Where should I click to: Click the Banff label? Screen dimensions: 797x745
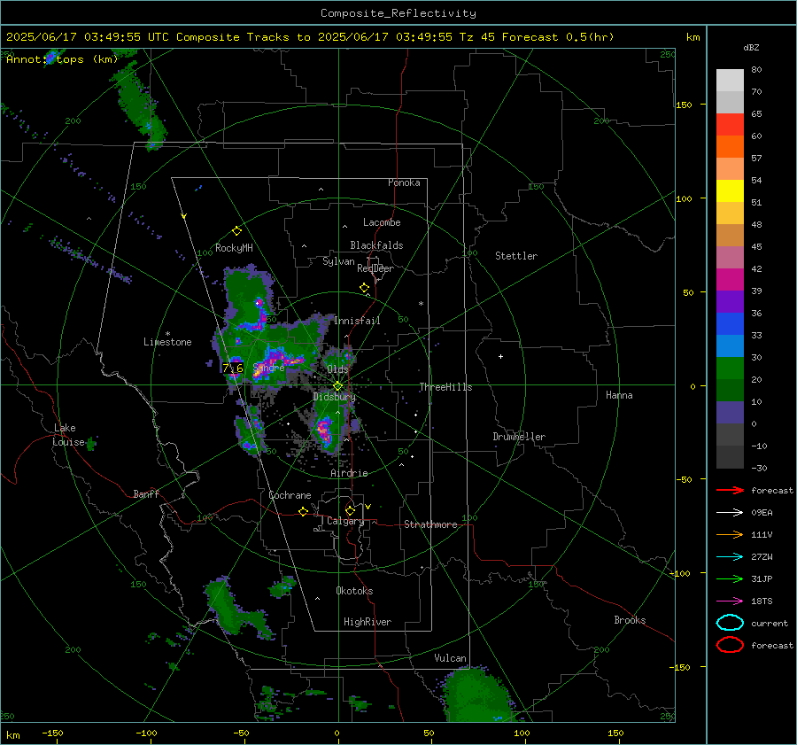[x=146, y=493]
